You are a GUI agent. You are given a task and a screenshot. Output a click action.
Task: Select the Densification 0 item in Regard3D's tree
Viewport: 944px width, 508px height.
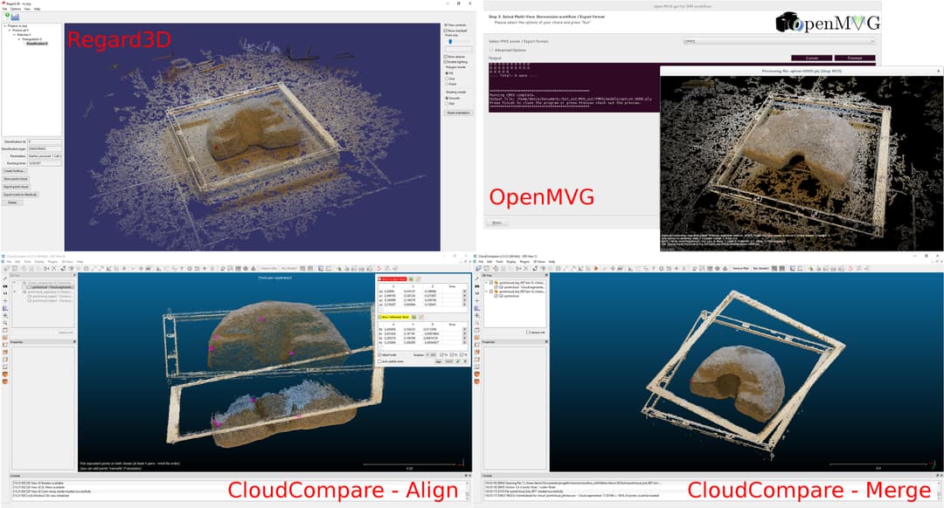[37, 43]
